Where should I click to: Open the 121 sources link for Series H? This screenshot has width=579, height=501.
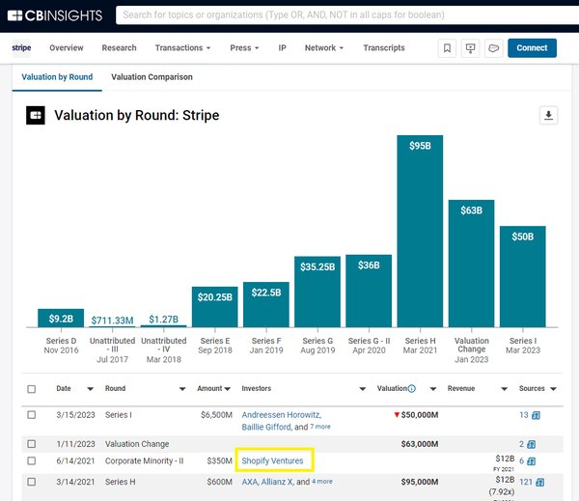[x=526, y=482]
